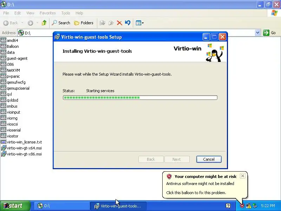Image resolution: width=281 pixels, height=211 pixels.
Task: Open the Tools menu
Action: [x=66, y=13]
